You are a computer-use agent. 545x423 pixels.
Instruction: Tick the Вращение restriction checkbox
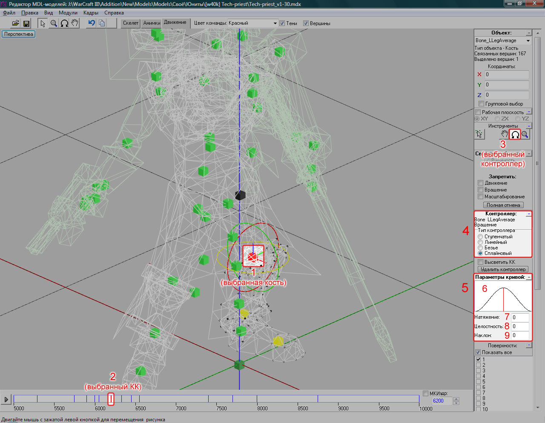point(480,190)
